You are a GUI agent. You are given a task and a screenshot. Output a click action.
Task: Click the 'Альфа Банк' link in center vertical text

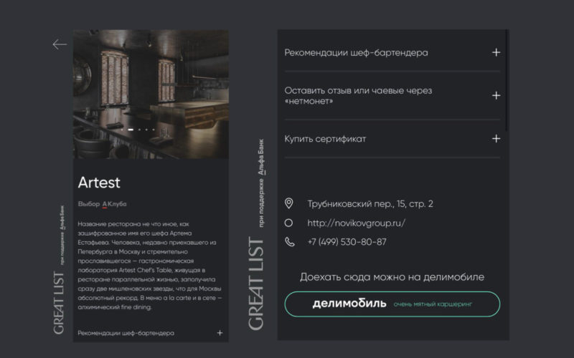(261, 157)
